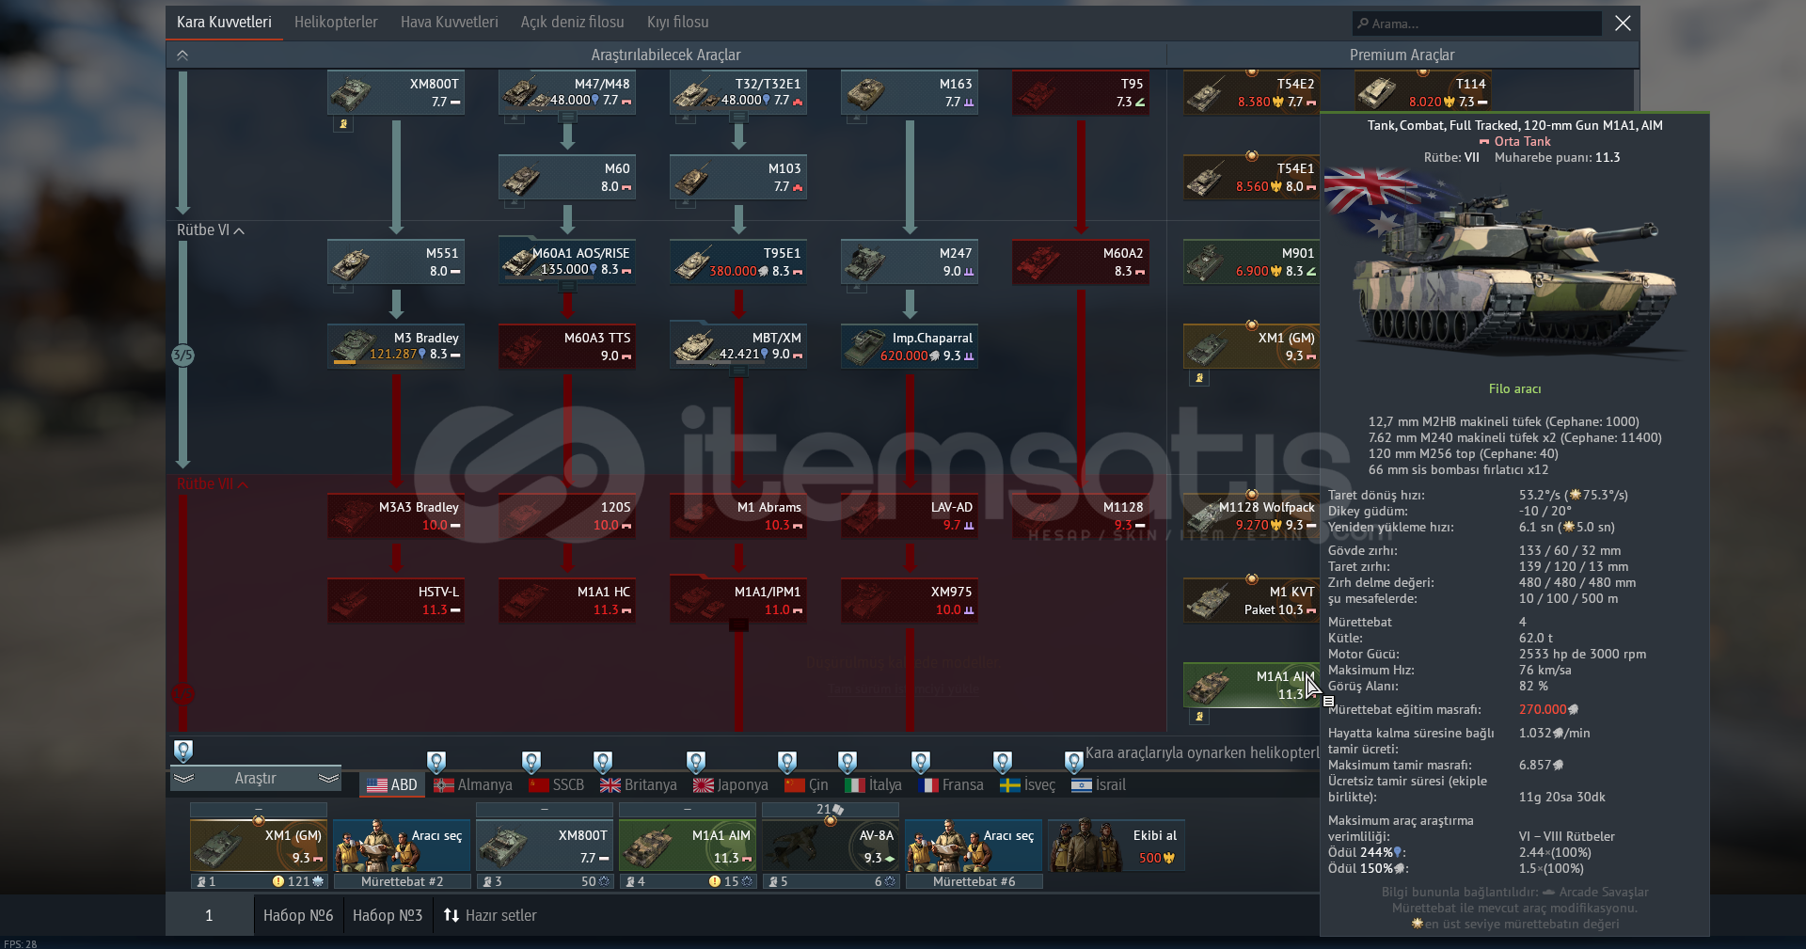Collapse the Rütbe VI section
Viewport: 1806px width, 949px height.
pyautogui.click(x=210, y=230)
